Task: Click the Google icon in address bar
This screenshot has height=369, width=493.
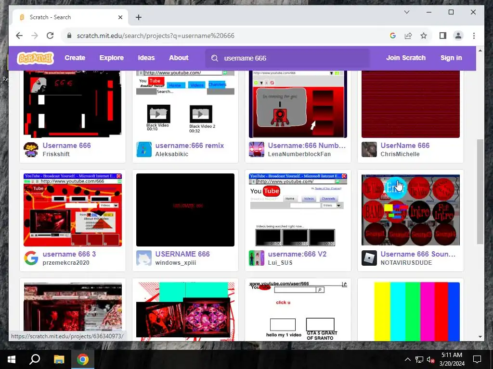Action: 393,36
